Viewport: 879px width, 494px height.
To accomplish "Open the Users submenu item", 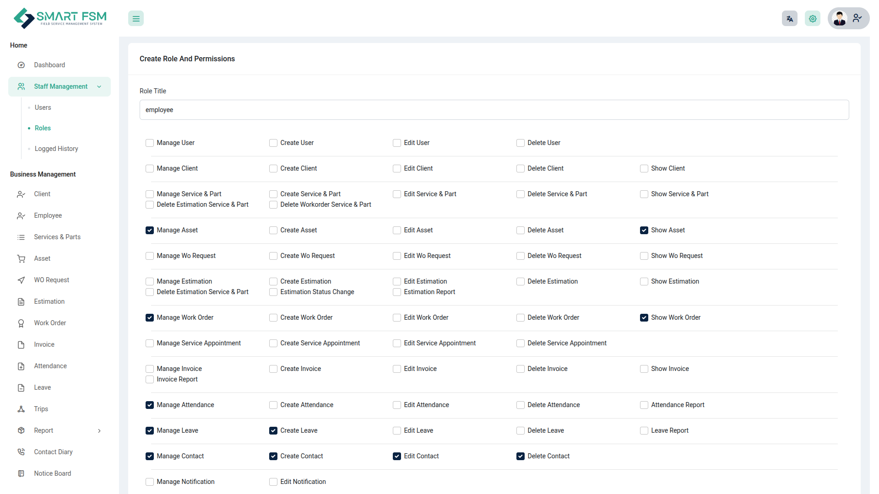I will click(43, 108).
